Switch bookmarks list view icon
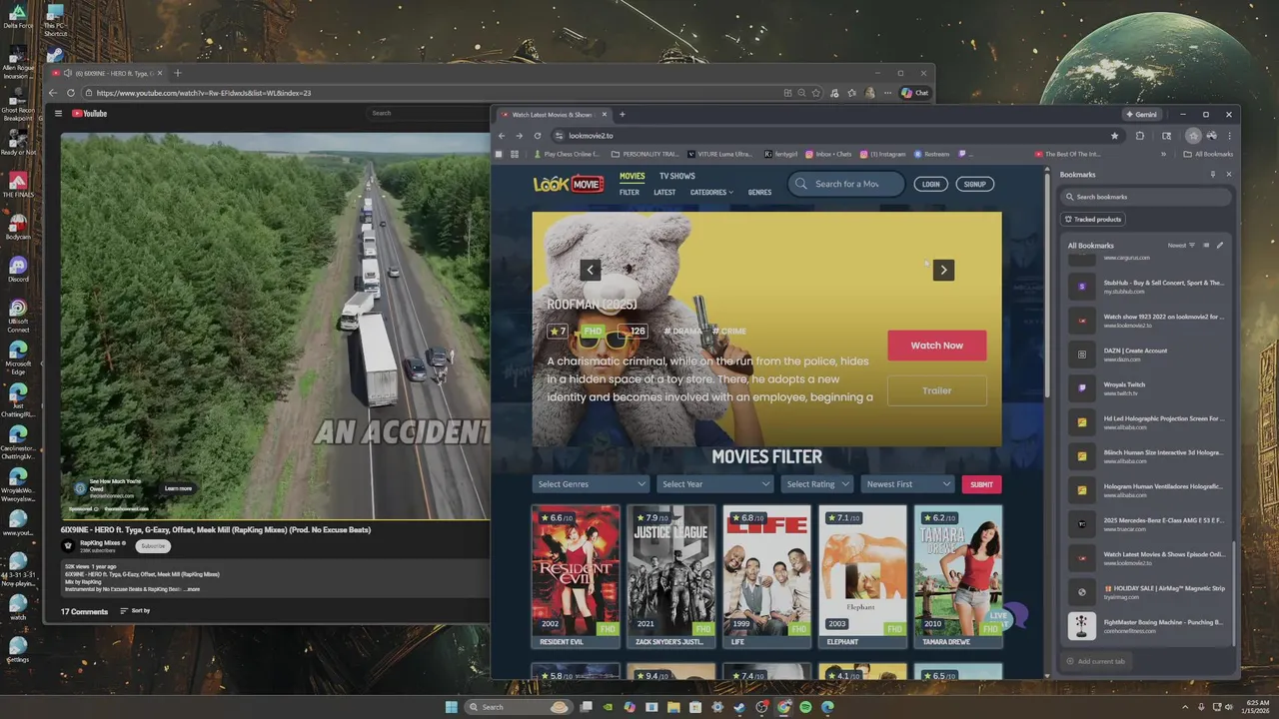The width and height of the screenshot is (1279, 719). (x=1206, y=245)
